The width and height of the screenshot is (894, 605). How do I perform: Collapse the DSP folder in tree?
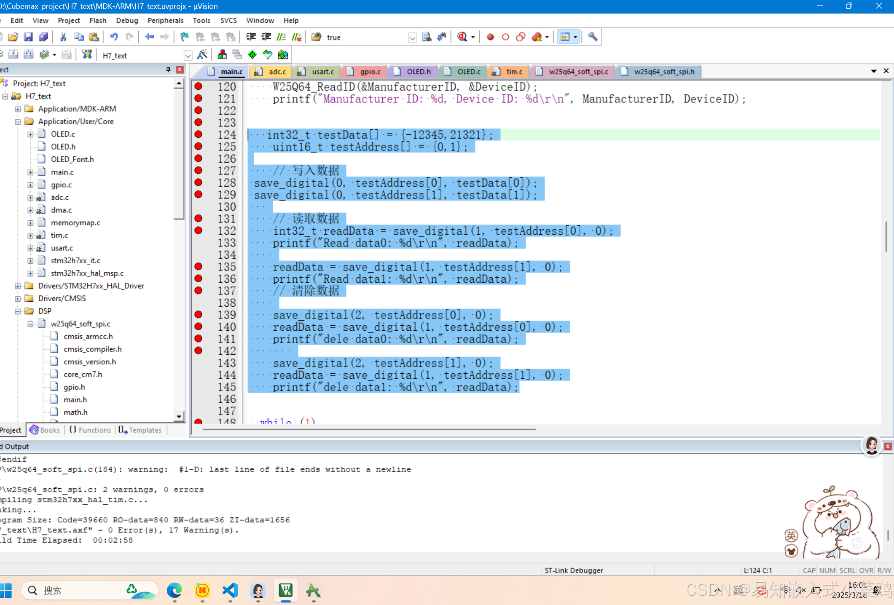18,311
